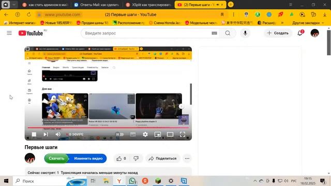Open the three-dot more actions menu
The height and width of the screenshot is (186, 331).
tap(187, 159)
